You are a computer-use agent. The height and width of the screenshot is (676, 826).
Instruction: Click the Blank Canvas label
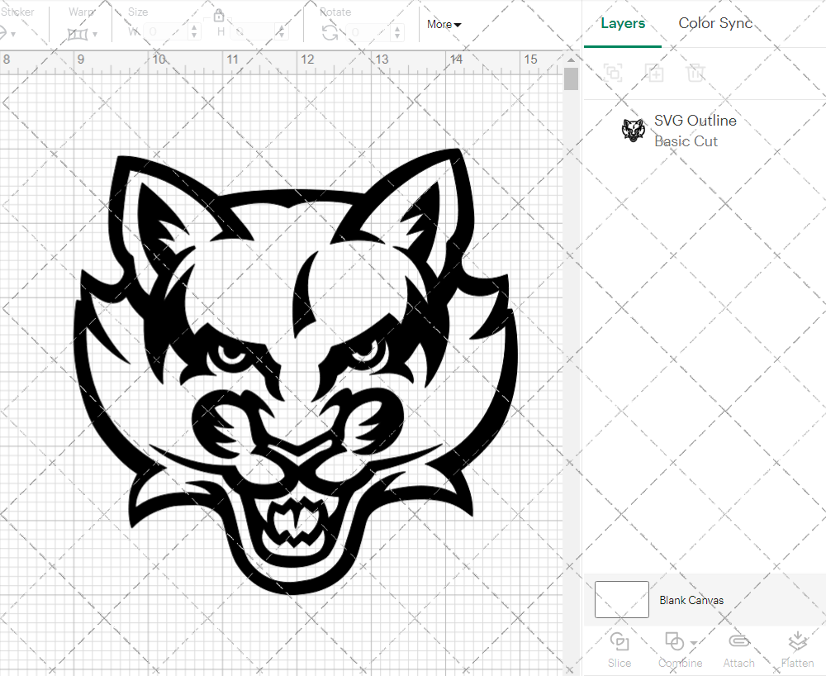click(x=692, y=600)
